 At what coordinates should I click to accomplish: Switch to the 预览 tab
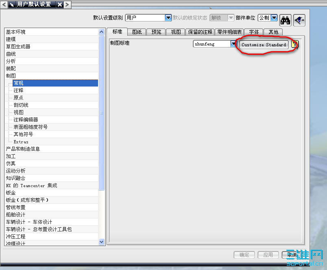pos(156,32)
